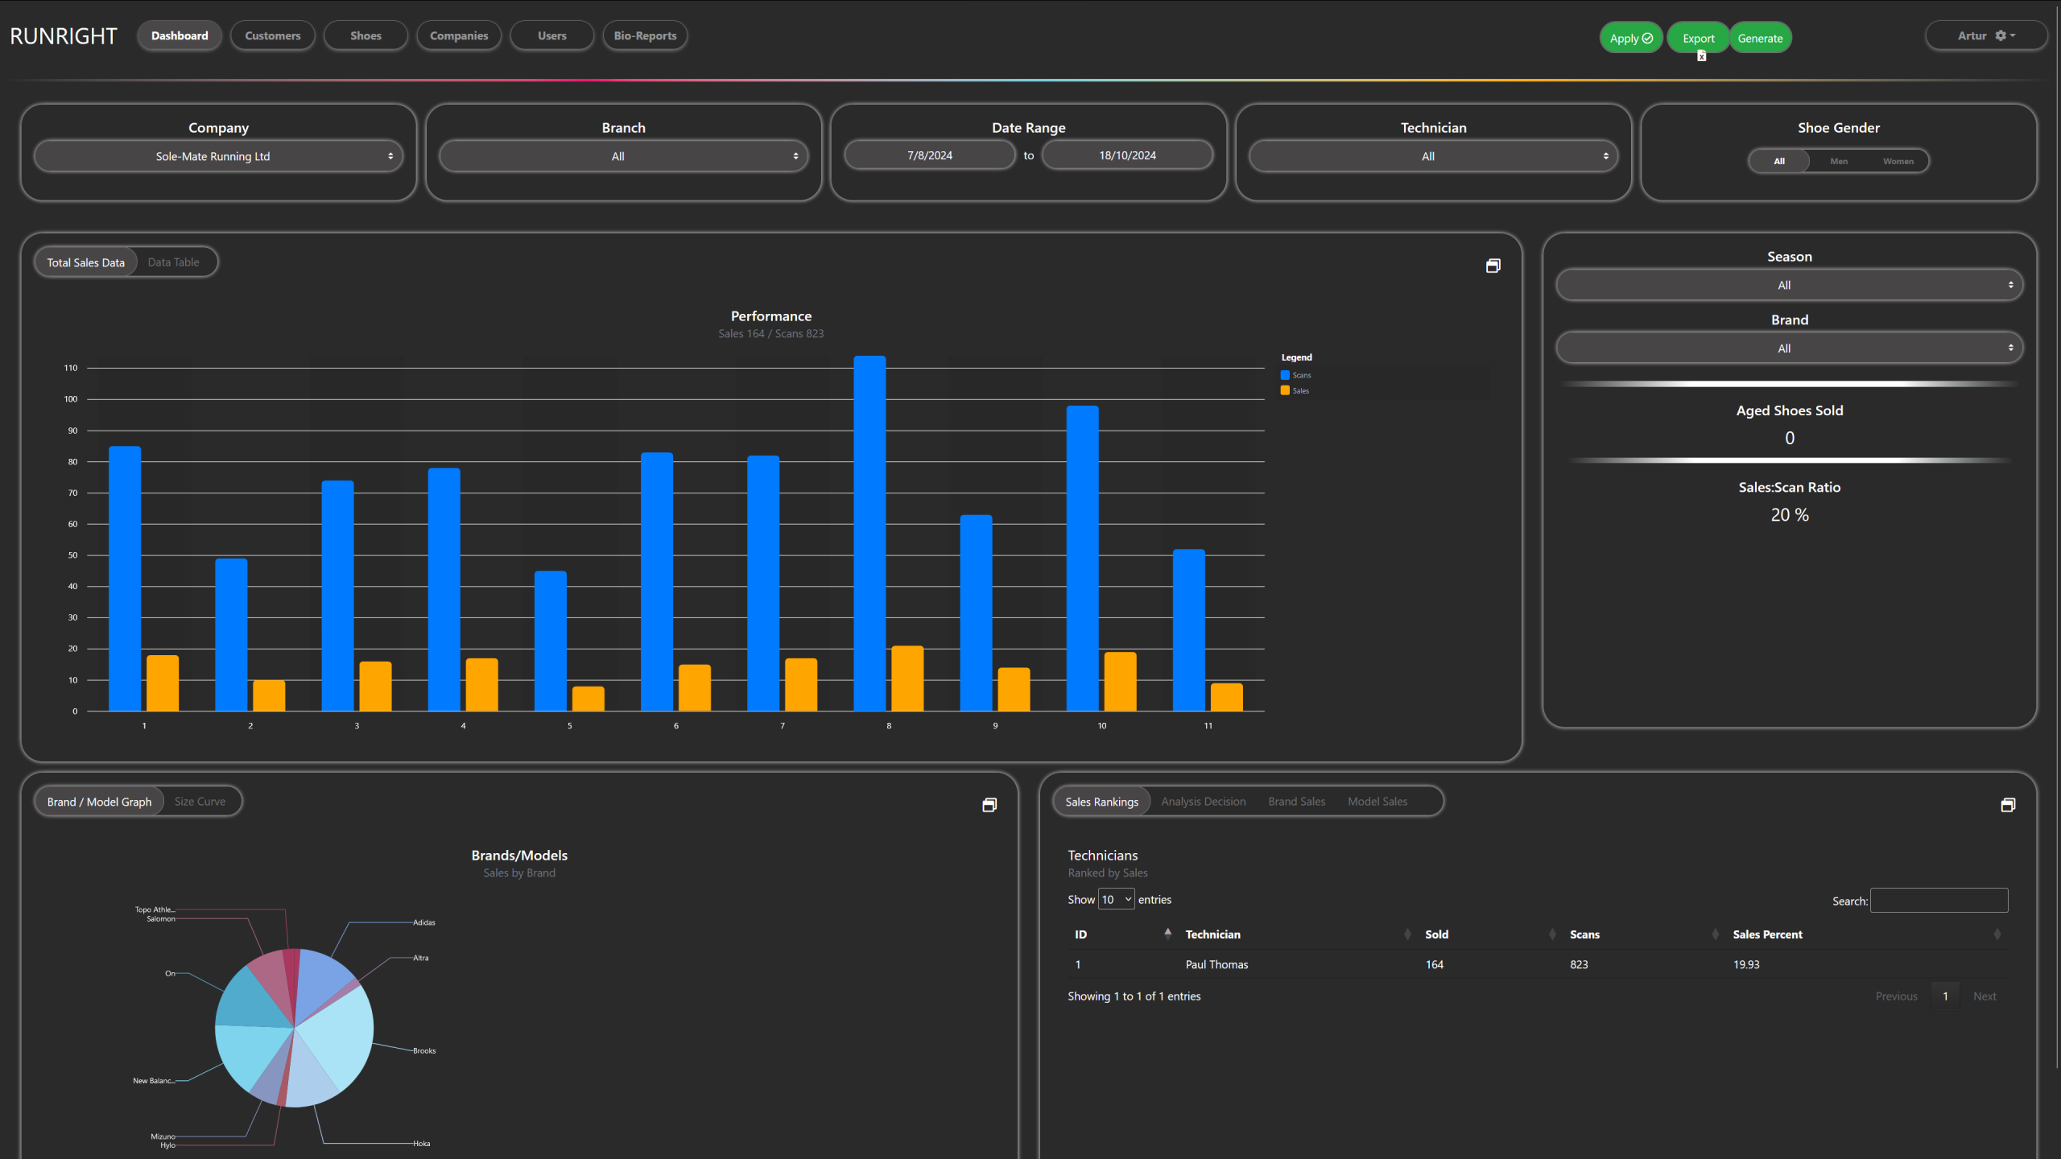Toggle the orange Sales legend swatch
This screenshot has height=1159, width=2061.
click(1285, 390)
